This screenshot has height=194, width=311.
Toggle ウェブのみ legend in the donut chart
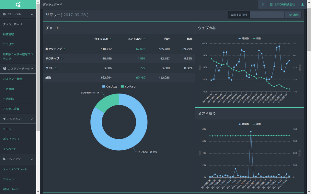pos(110,87)
